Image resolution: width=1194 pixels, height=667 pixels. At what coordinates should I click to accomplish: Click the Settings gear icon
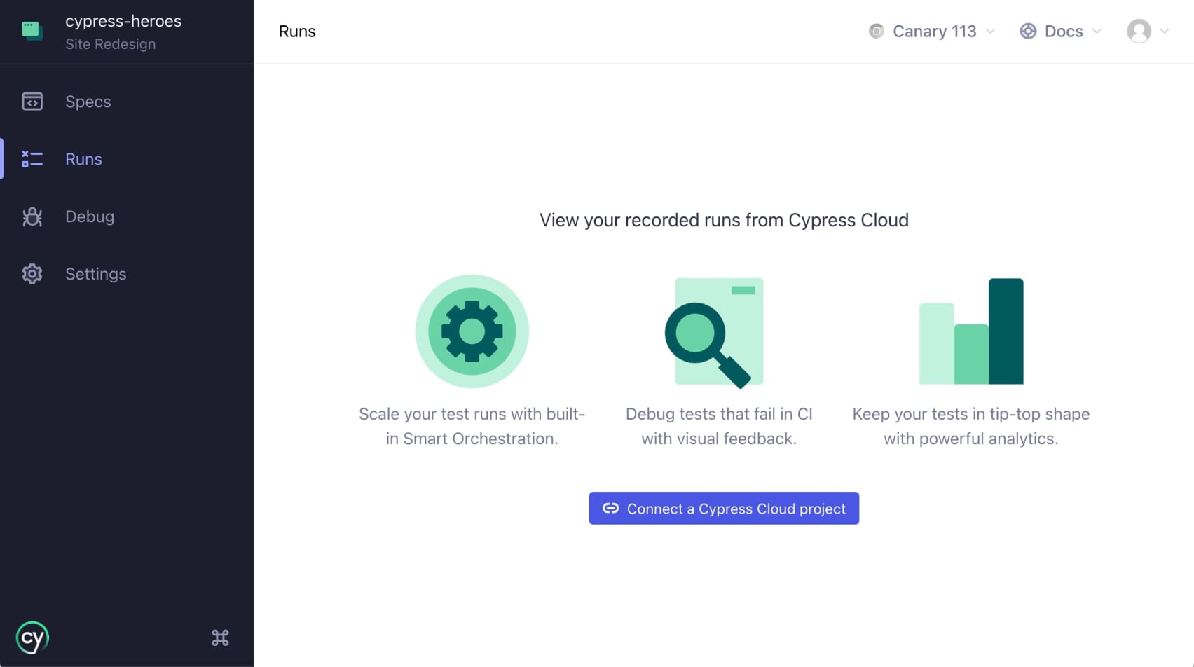[32, 274]
